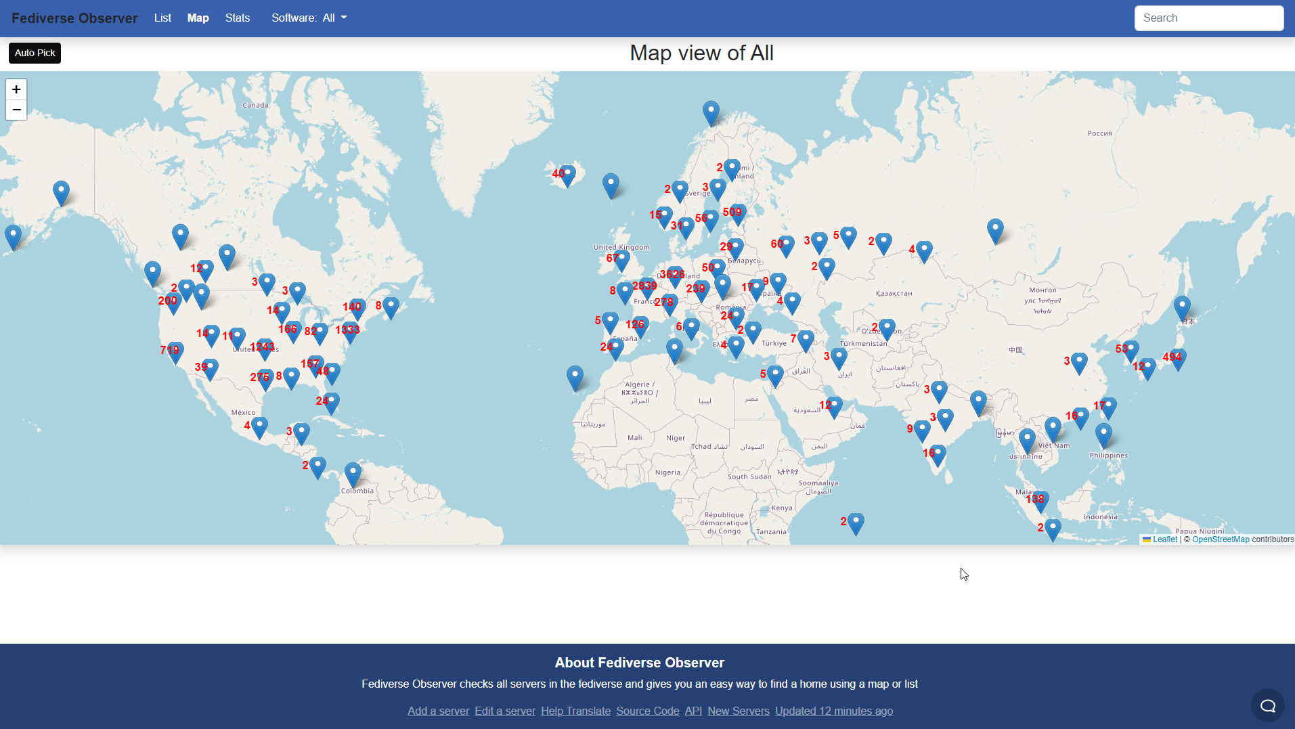Follow the Source Code link in the footer
This screenshot has width=1295, height=729.
[647, 711]
